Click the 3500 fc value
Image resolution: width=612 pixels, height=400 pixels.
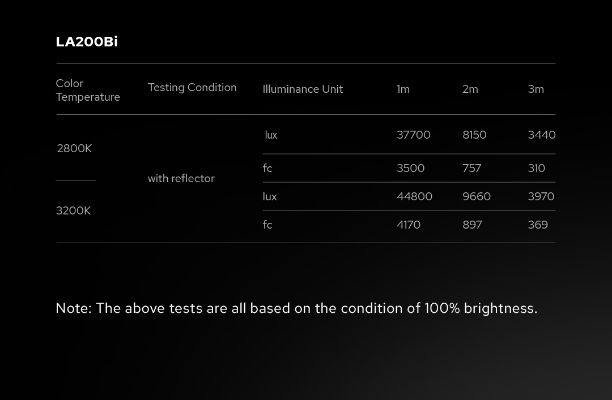(410, 168)
